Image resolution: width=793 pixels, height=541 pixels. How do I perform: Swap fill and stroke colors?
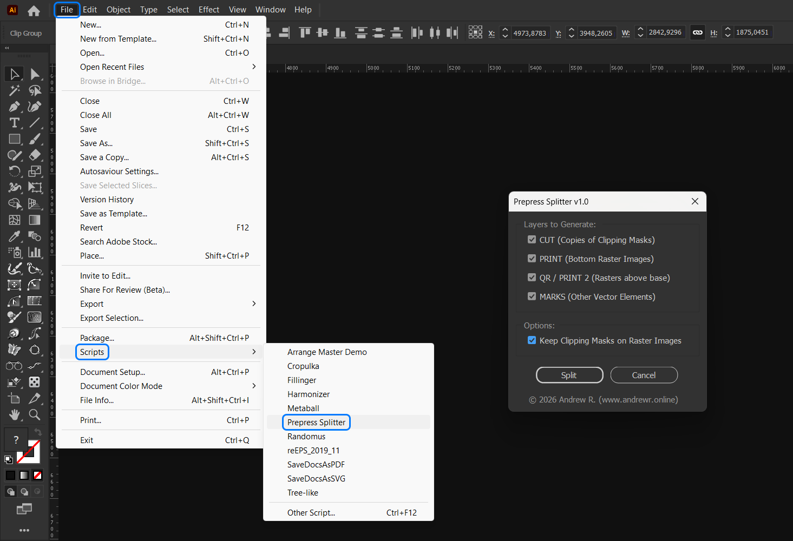(38, 432)
